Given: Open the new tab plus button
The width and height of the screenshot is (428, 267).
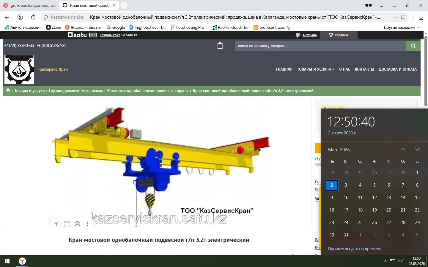Looking at the screenshot, I should 124,5.
